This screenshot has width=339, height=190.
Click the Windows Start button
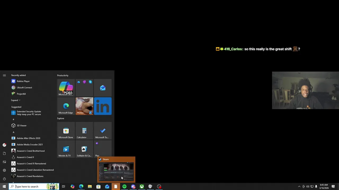coord(4,187)
